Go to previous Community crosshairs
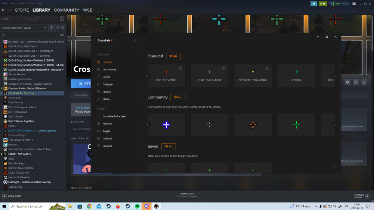Image resolution: width=374 pixels, height=210 pixels. [147, 125]
